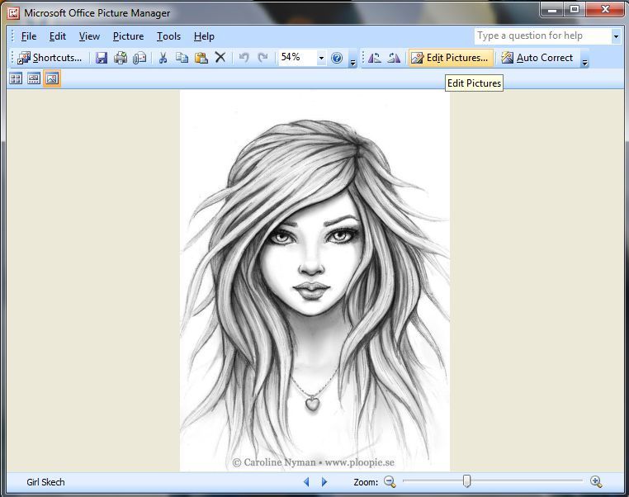Click the Delete X icon

pyautogui.click(x=220, y=57)
